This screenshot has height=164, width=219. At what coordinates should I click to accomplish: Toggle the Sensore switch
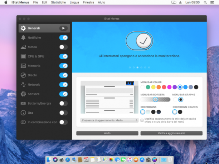63,94
